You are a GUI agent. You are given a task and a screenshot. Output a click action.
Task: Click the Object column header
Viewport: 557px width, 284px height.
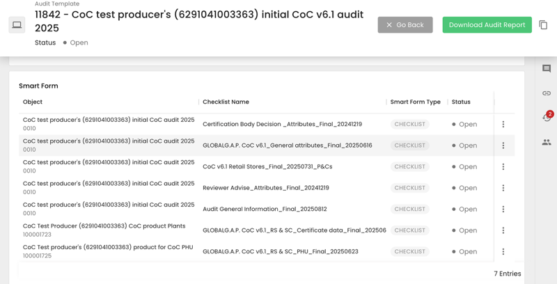(33, 102)
